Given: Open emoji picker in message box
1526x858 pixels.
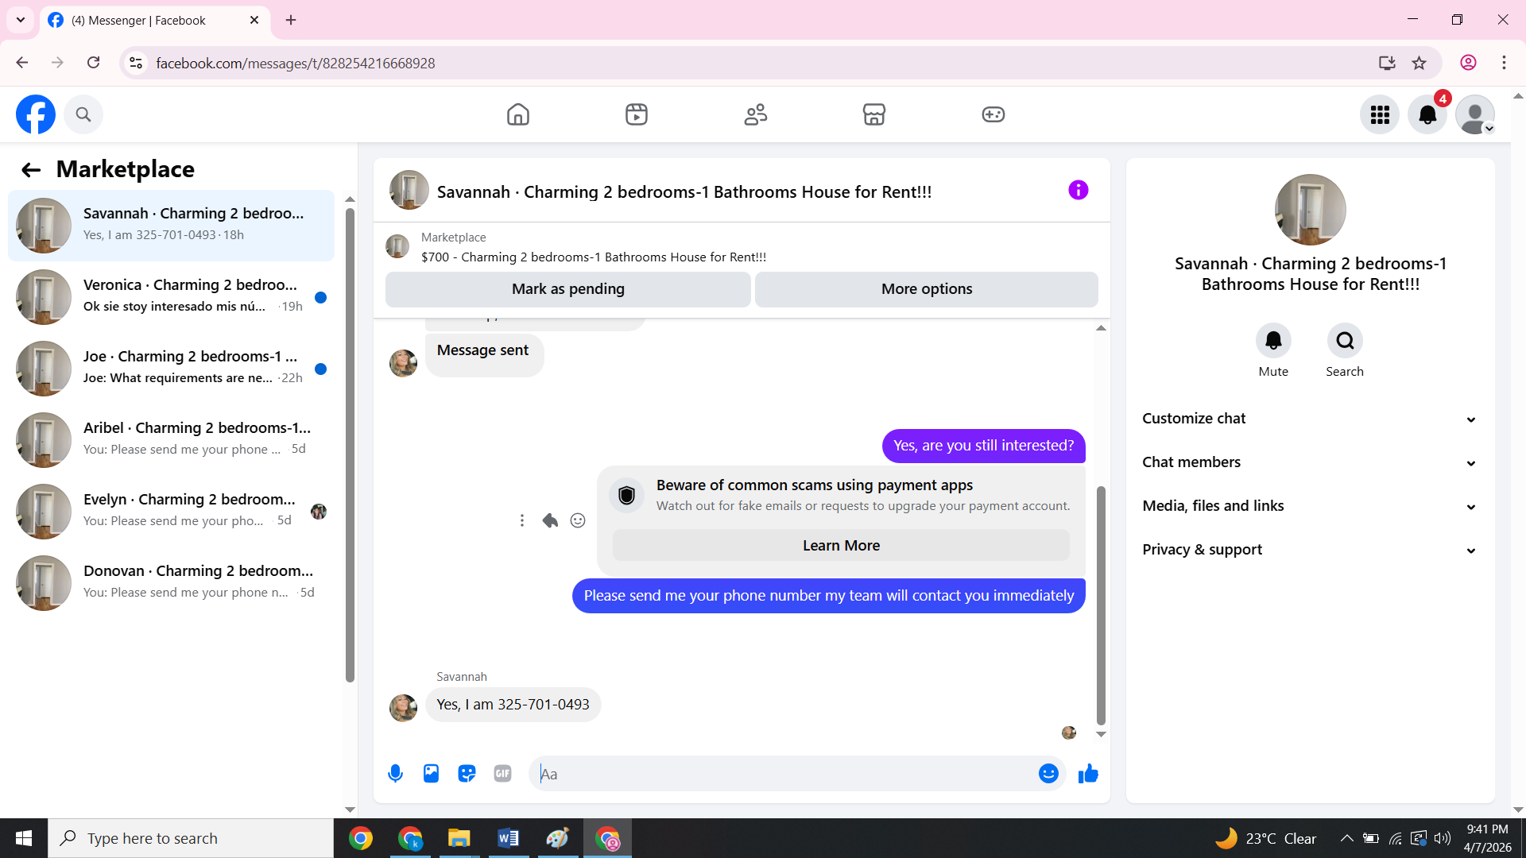Looking at the screenshot, I should pyautogui.click(x=1048, y=773).
